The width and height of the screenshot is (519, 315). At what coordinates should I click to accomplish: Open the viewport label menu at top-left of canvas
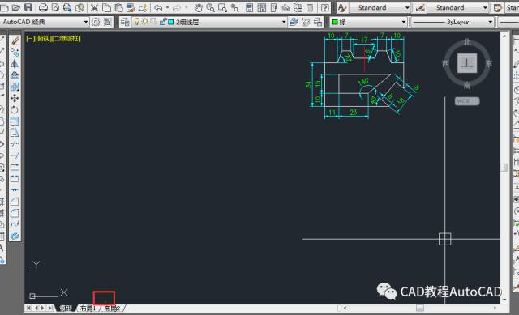54,39
